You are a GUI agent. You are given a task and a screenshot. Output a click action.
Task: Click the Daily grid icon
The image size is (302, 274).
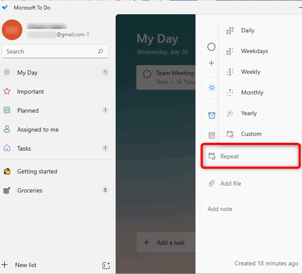click(x=230, y=31)
